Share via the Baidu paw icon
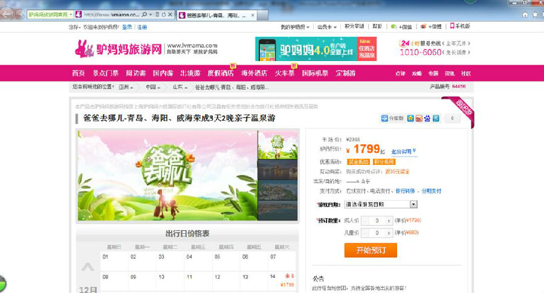 tap(427, 118)
